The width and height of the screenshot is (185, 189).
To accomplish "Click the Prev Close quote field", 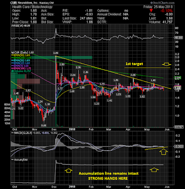I will click(x=24, y=22).
